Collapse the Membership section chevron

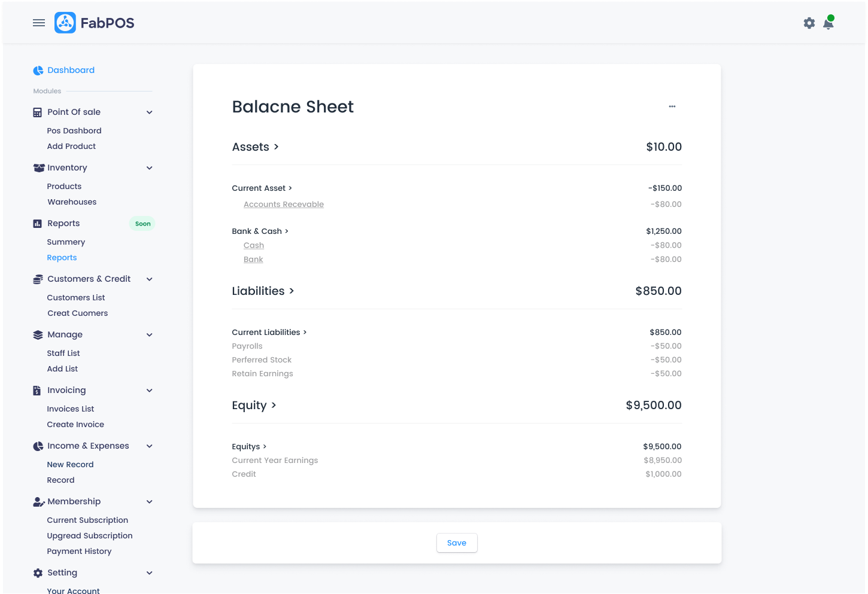[150, 502]
